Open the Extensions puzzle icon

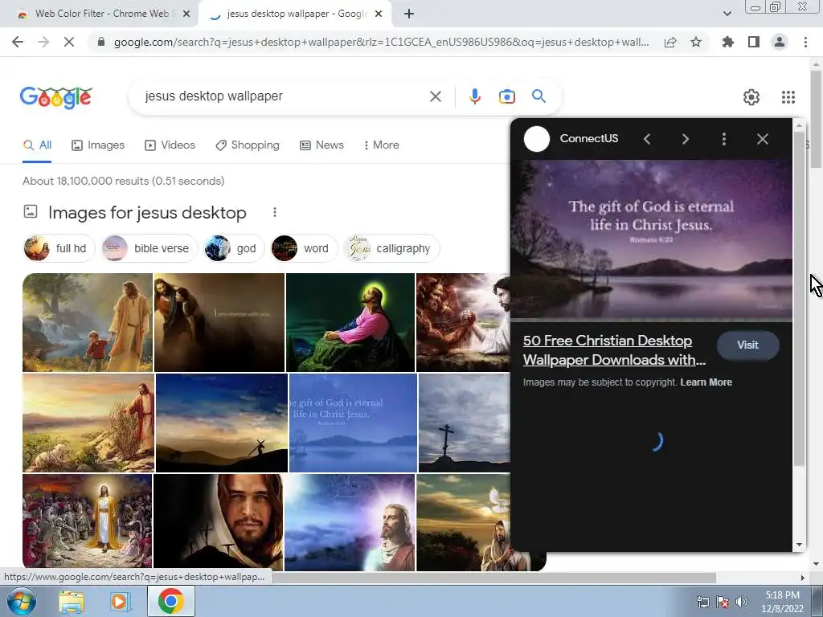[728, 42]
